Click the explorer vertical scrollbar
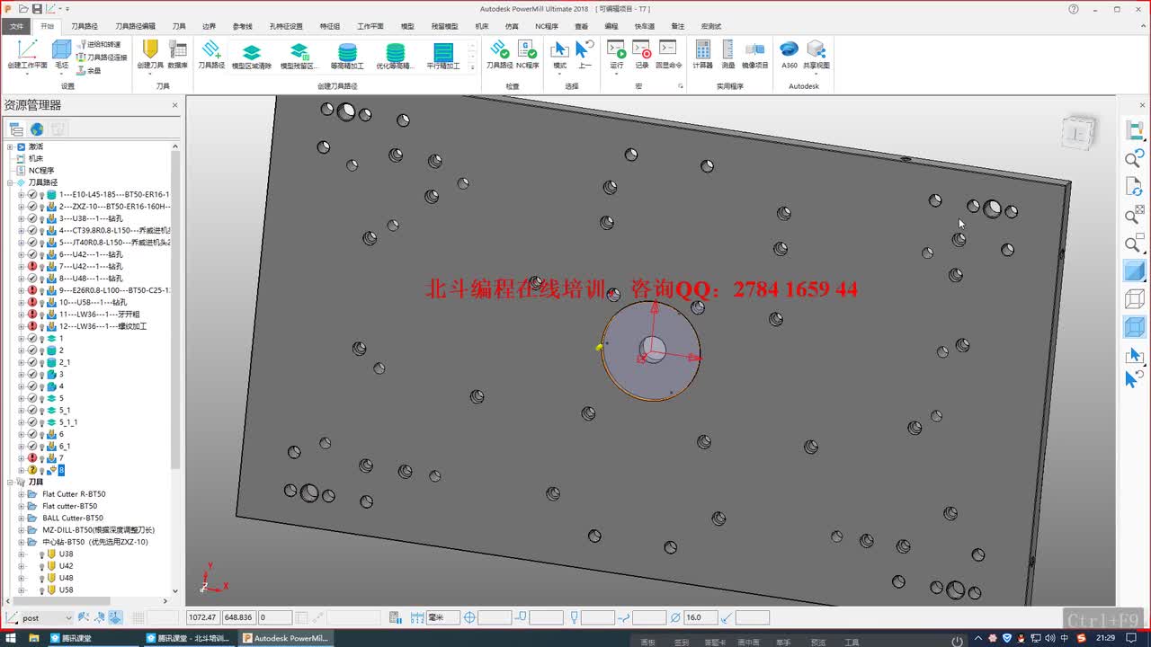The image size is (1151, 647). pyautogui.click(x=175, y=310)
